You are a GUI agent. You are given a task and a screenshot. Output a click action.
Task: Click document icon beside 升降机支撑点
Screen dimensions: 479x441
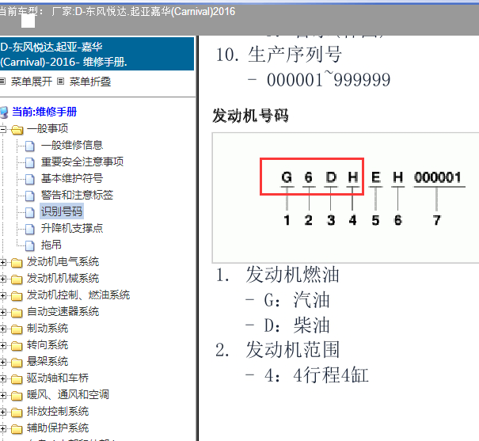point(29,229)
